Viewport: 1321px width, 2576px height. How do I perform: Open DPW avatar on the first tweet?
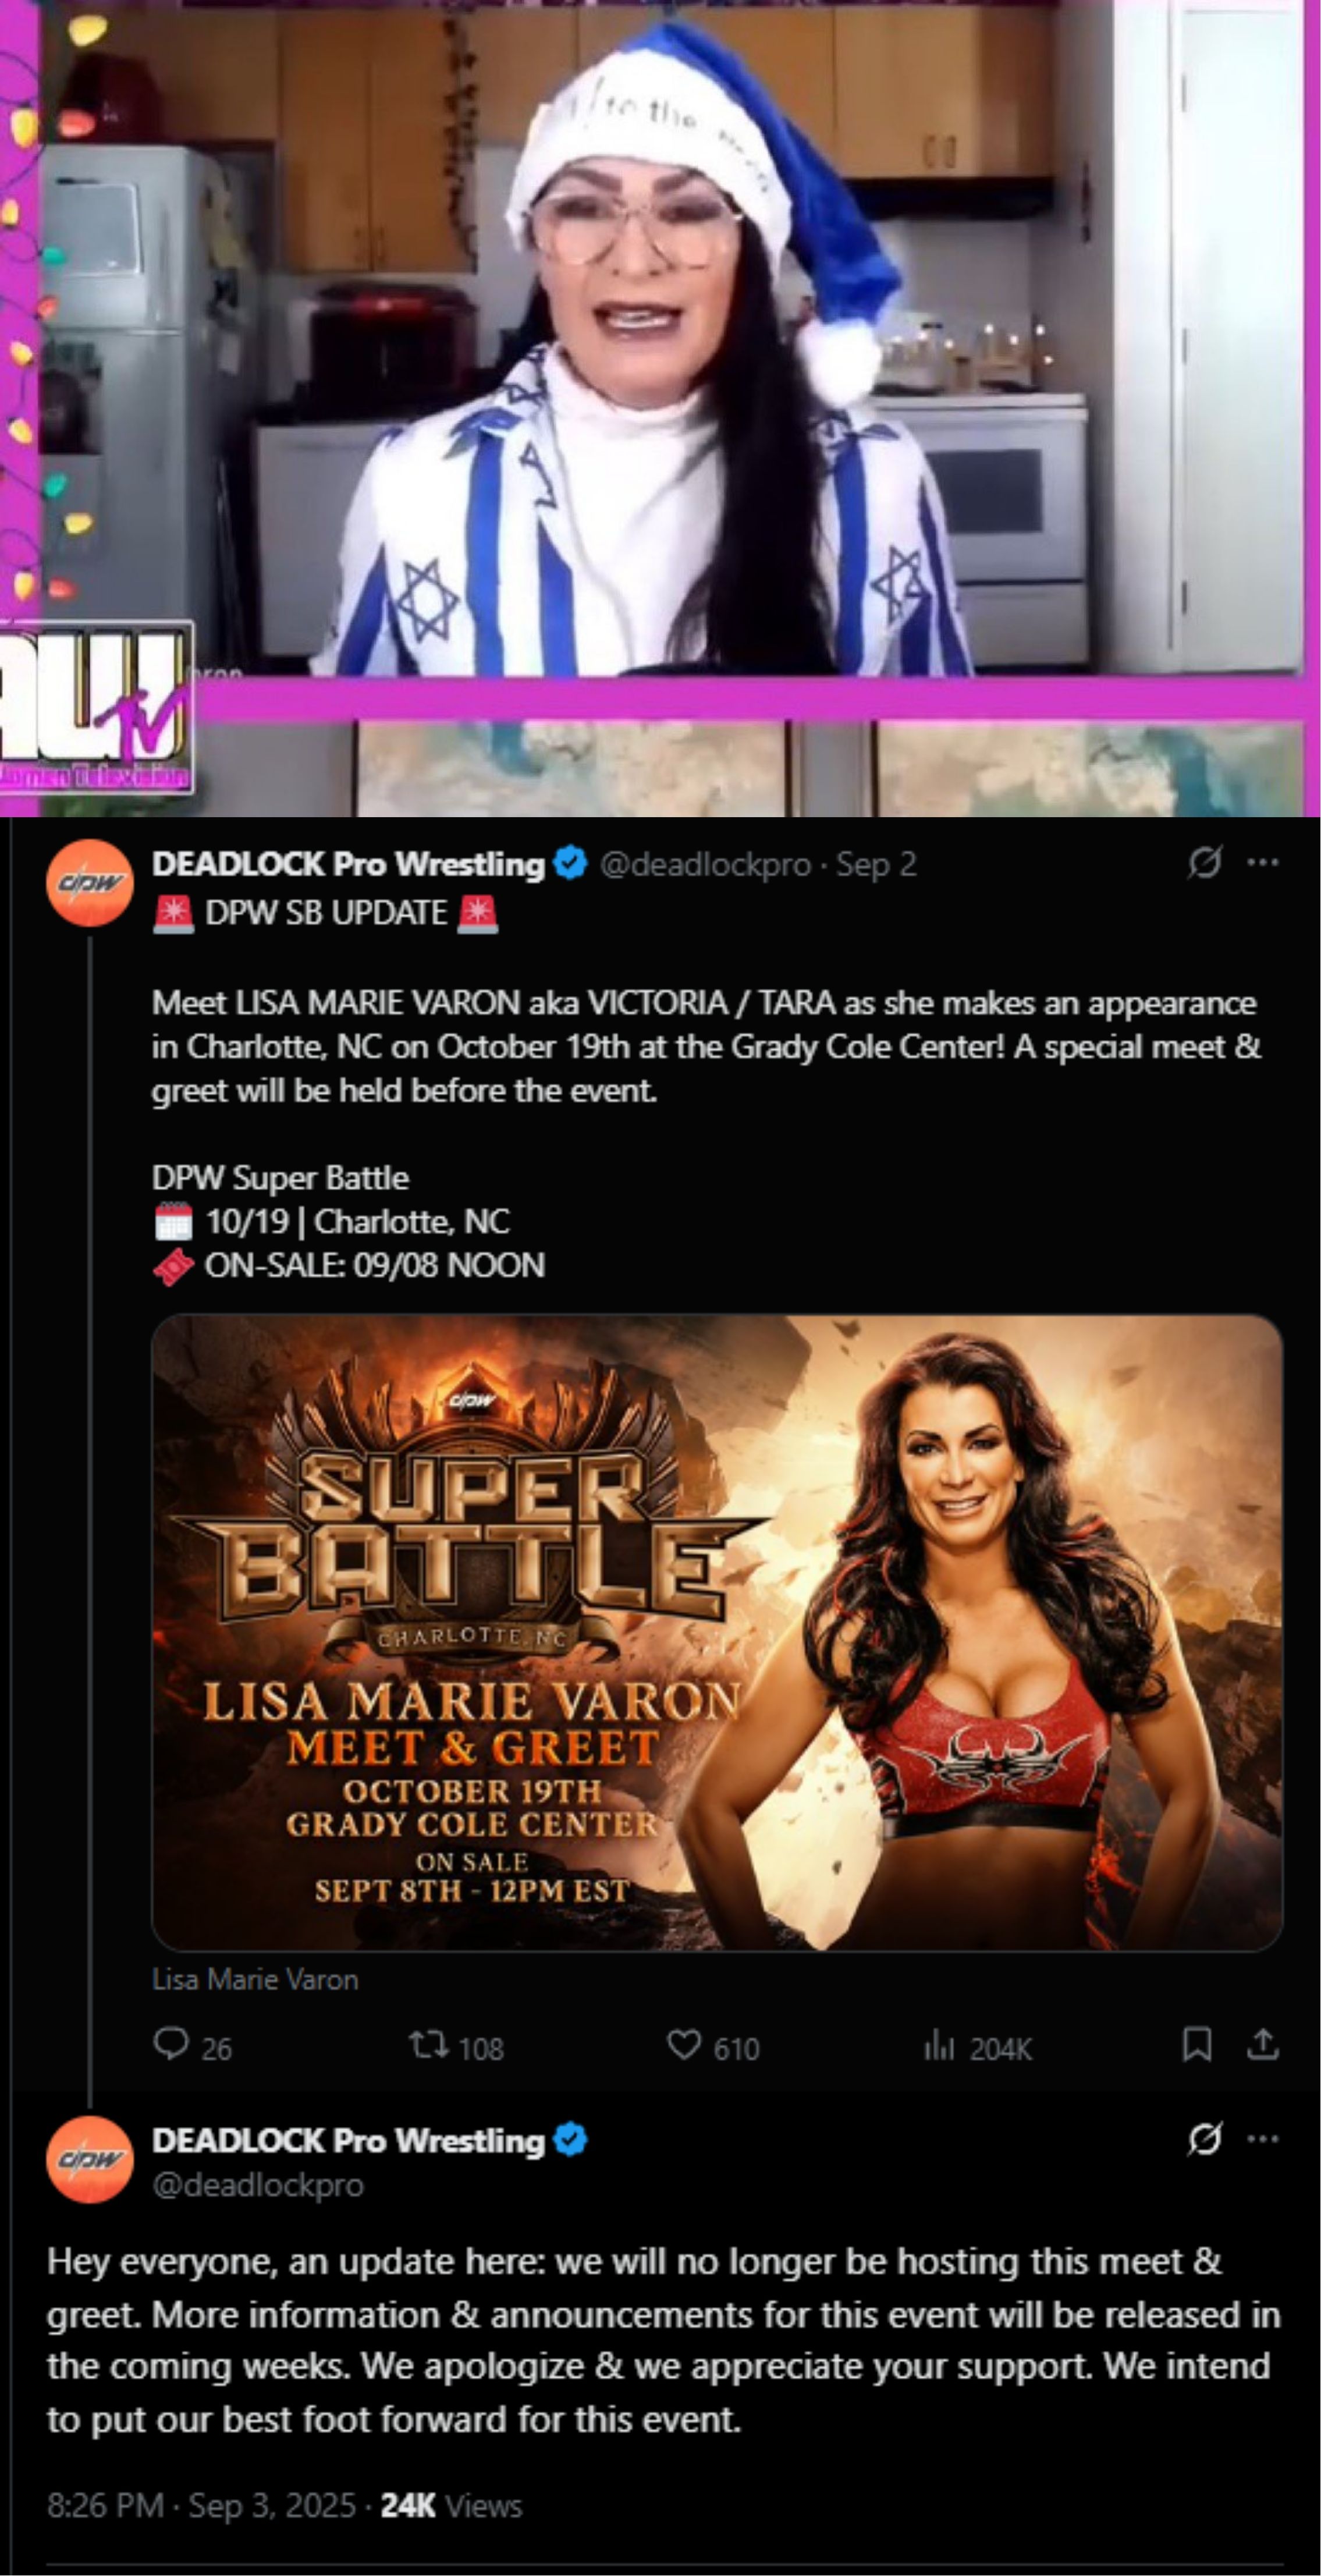point(90,883)
